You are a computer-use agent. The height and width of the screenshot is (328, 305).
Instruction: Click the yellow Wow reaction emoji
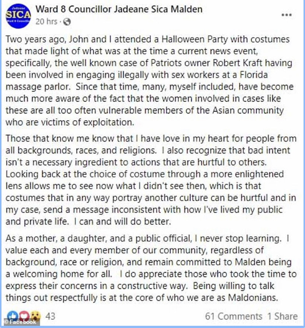[x=35, y=316]
